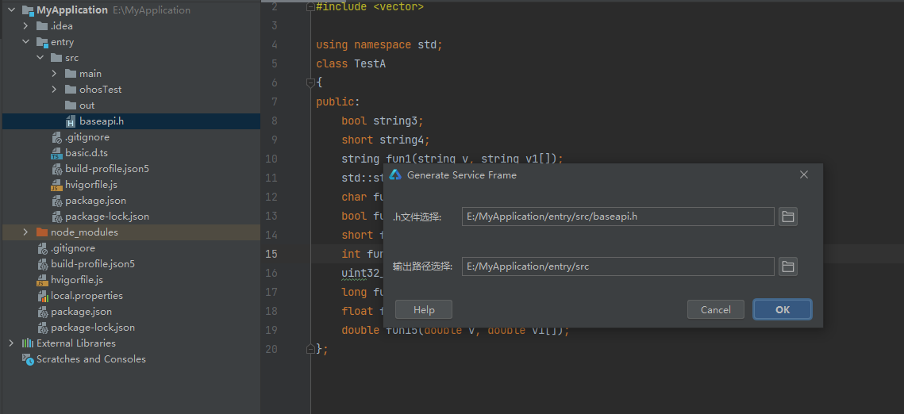Fold the TestA class body at line 6
This screenshot has height=414, width=904.
(311, 82)
